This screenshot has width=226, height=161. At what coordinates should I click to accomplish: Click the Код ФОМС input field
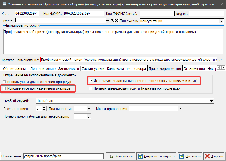coord(84,13)
